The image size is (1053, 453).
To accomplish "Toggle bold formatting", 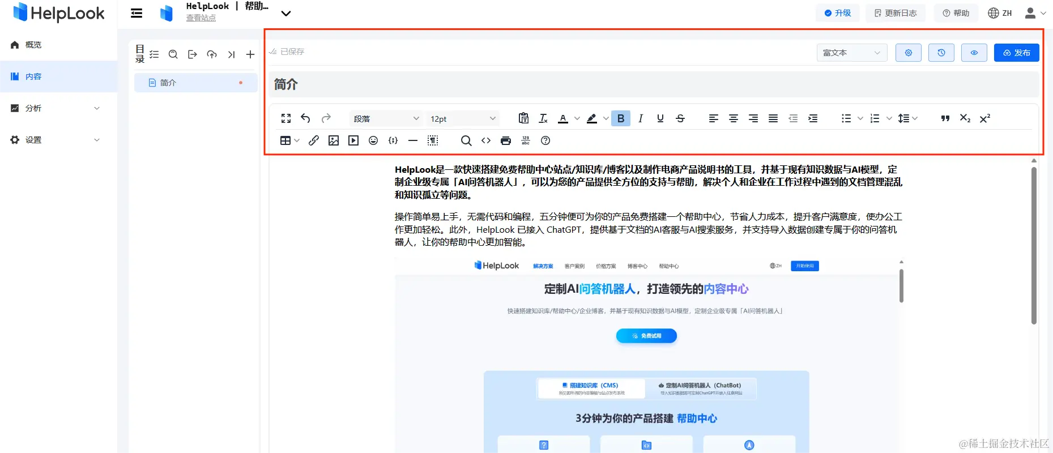I will [x=621, y=118].
